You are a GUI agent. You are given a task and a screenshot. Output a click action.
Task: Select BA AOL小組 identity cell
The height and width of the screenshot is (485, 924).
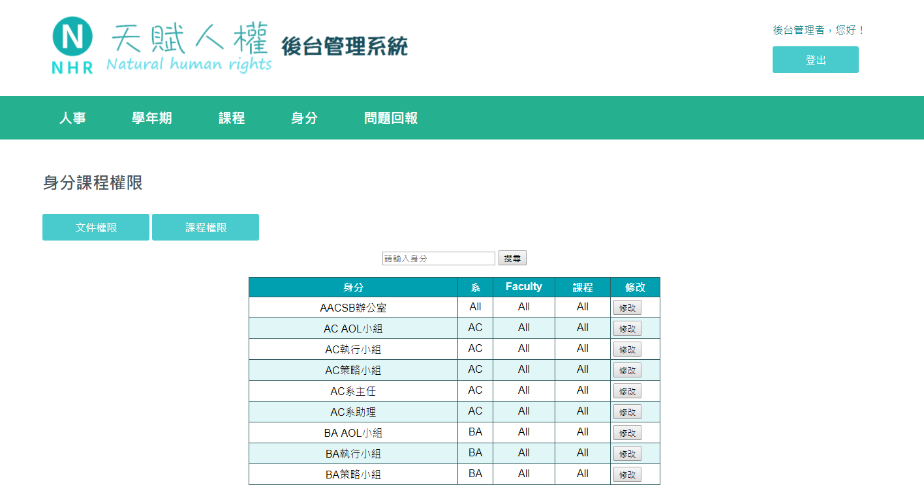click(353, 433)
